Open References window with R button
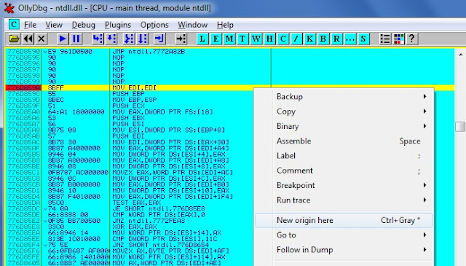This screenshot has width=466, height=266. [x=336, y=39]
